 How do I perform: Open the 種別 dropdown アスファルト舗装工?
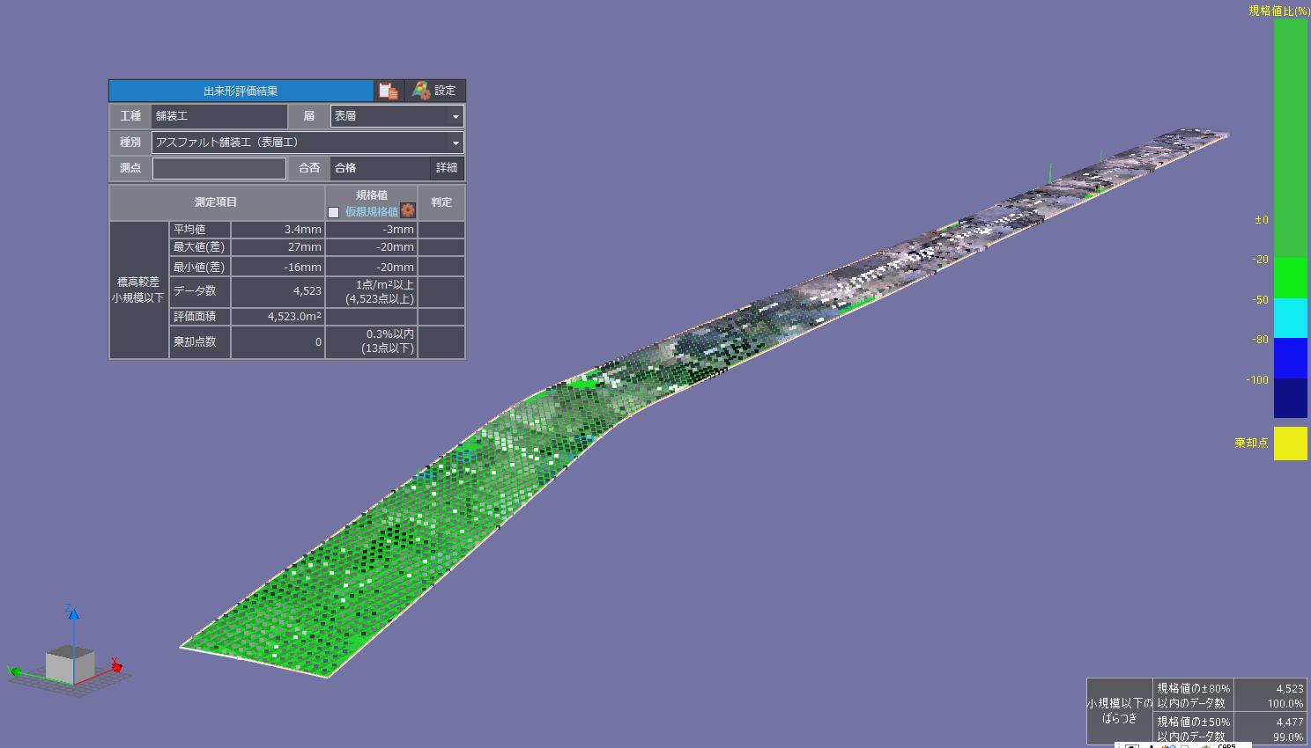tap(307, 143)
